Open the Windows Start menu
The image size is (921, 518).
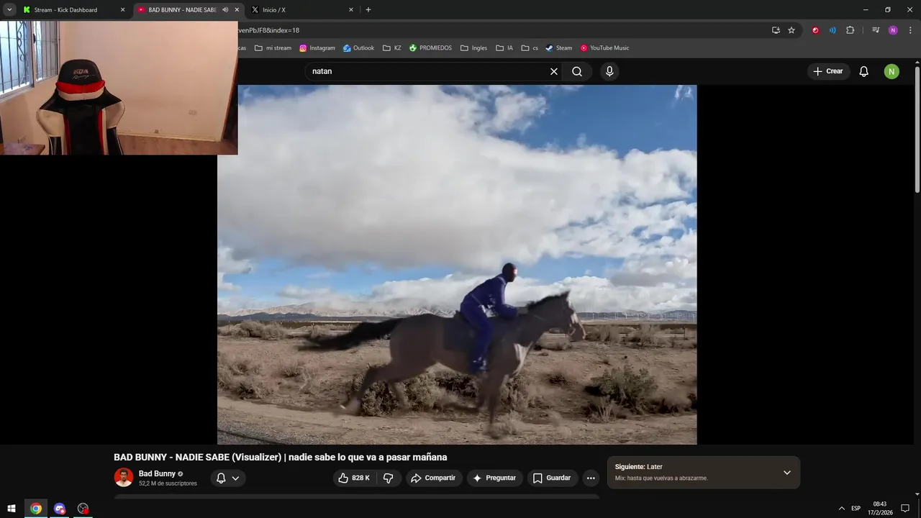(x=12, y=509)
